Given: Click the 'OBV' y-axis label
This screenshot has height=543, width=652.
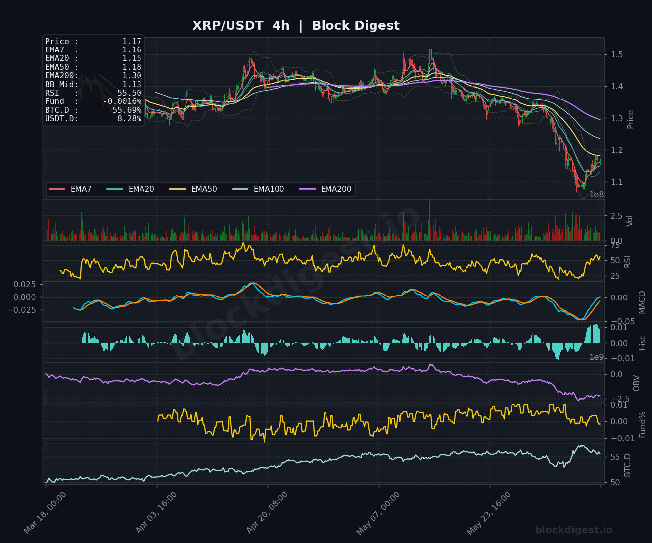Looking at the screenshot, I should tap(637, 383).
